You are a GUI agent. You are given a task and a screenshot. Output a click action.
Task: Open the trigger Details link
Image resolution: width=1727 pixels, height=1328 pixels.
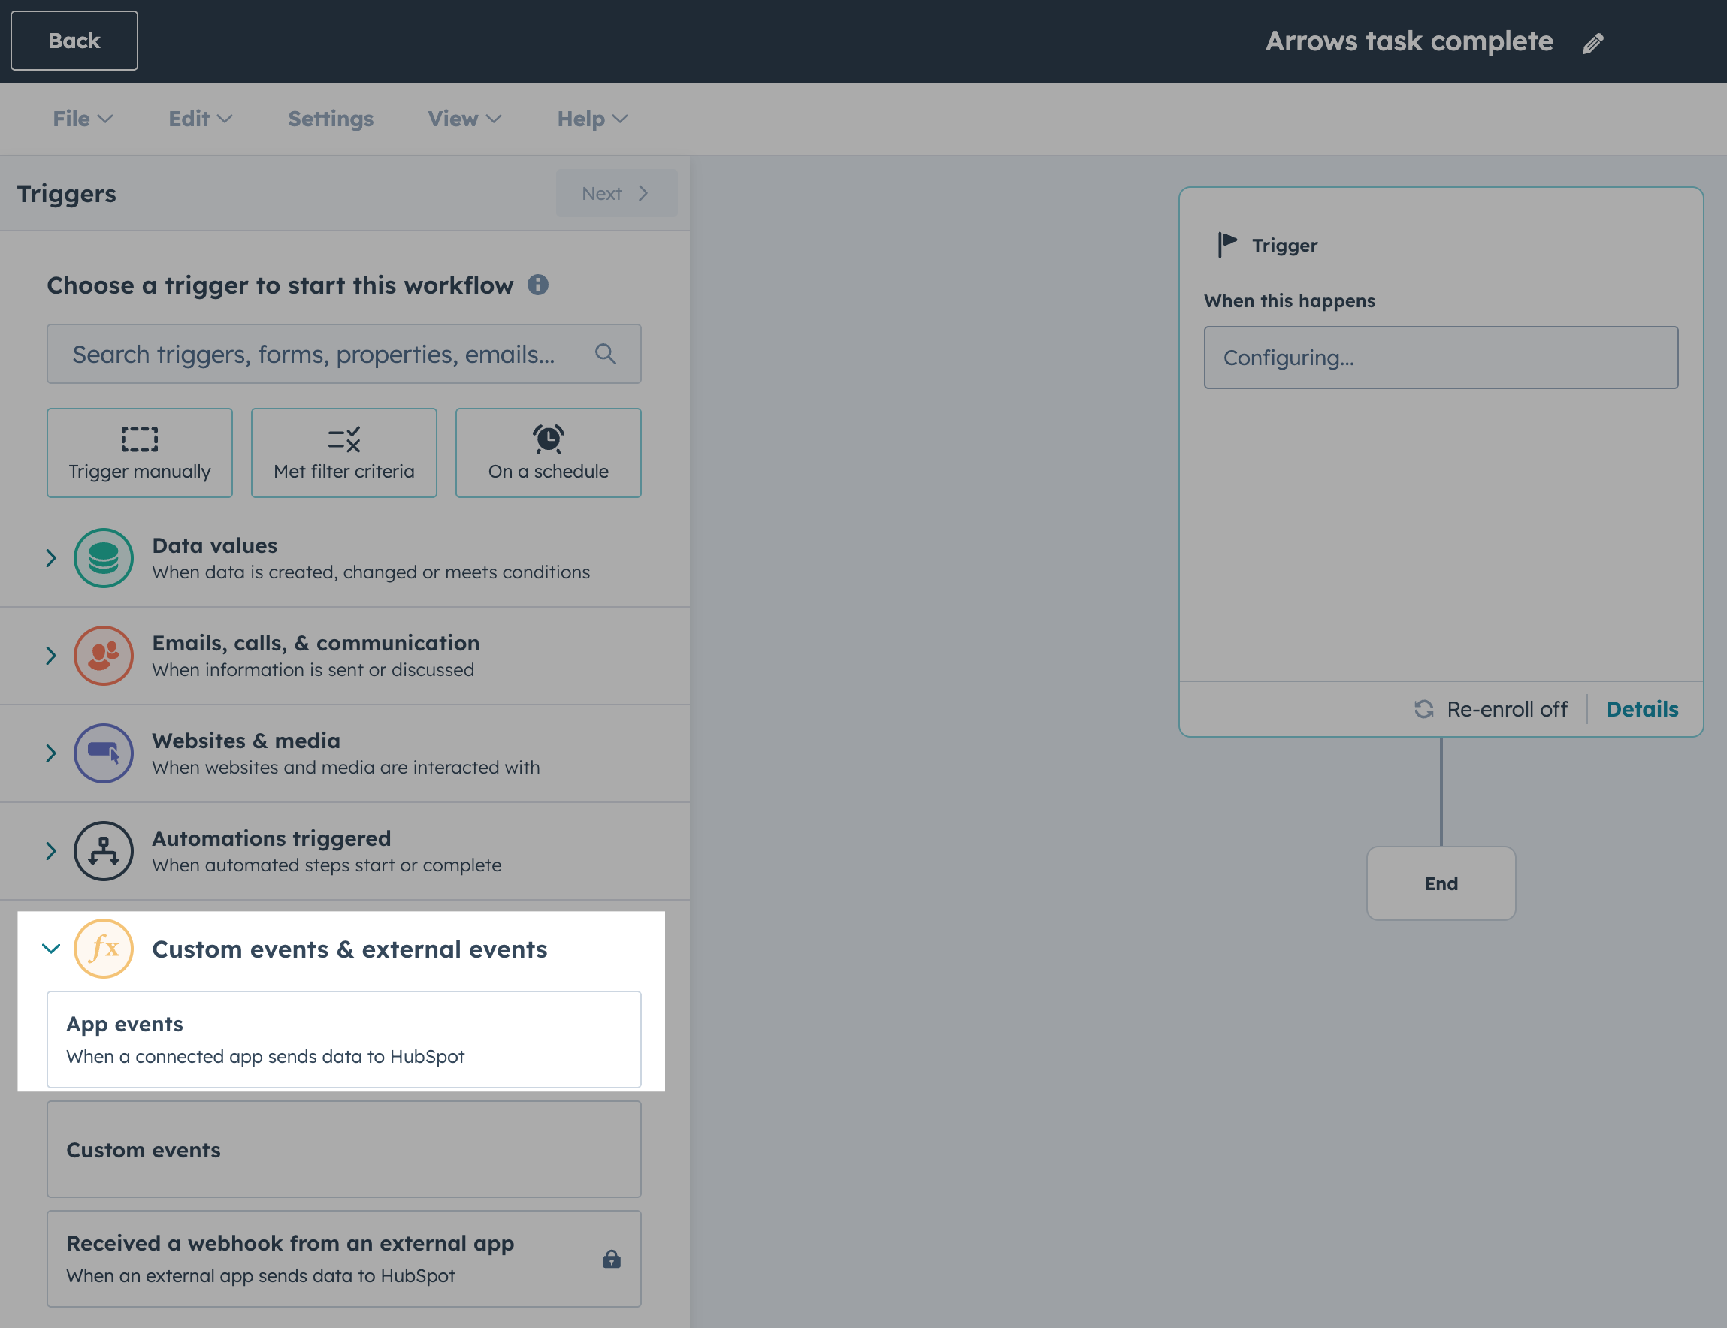1641,709
